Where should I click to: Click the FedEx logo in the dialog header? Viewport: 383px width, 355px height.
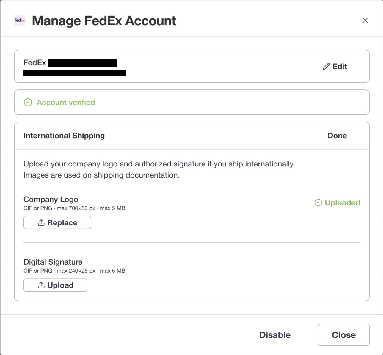(x=20, y=20)
